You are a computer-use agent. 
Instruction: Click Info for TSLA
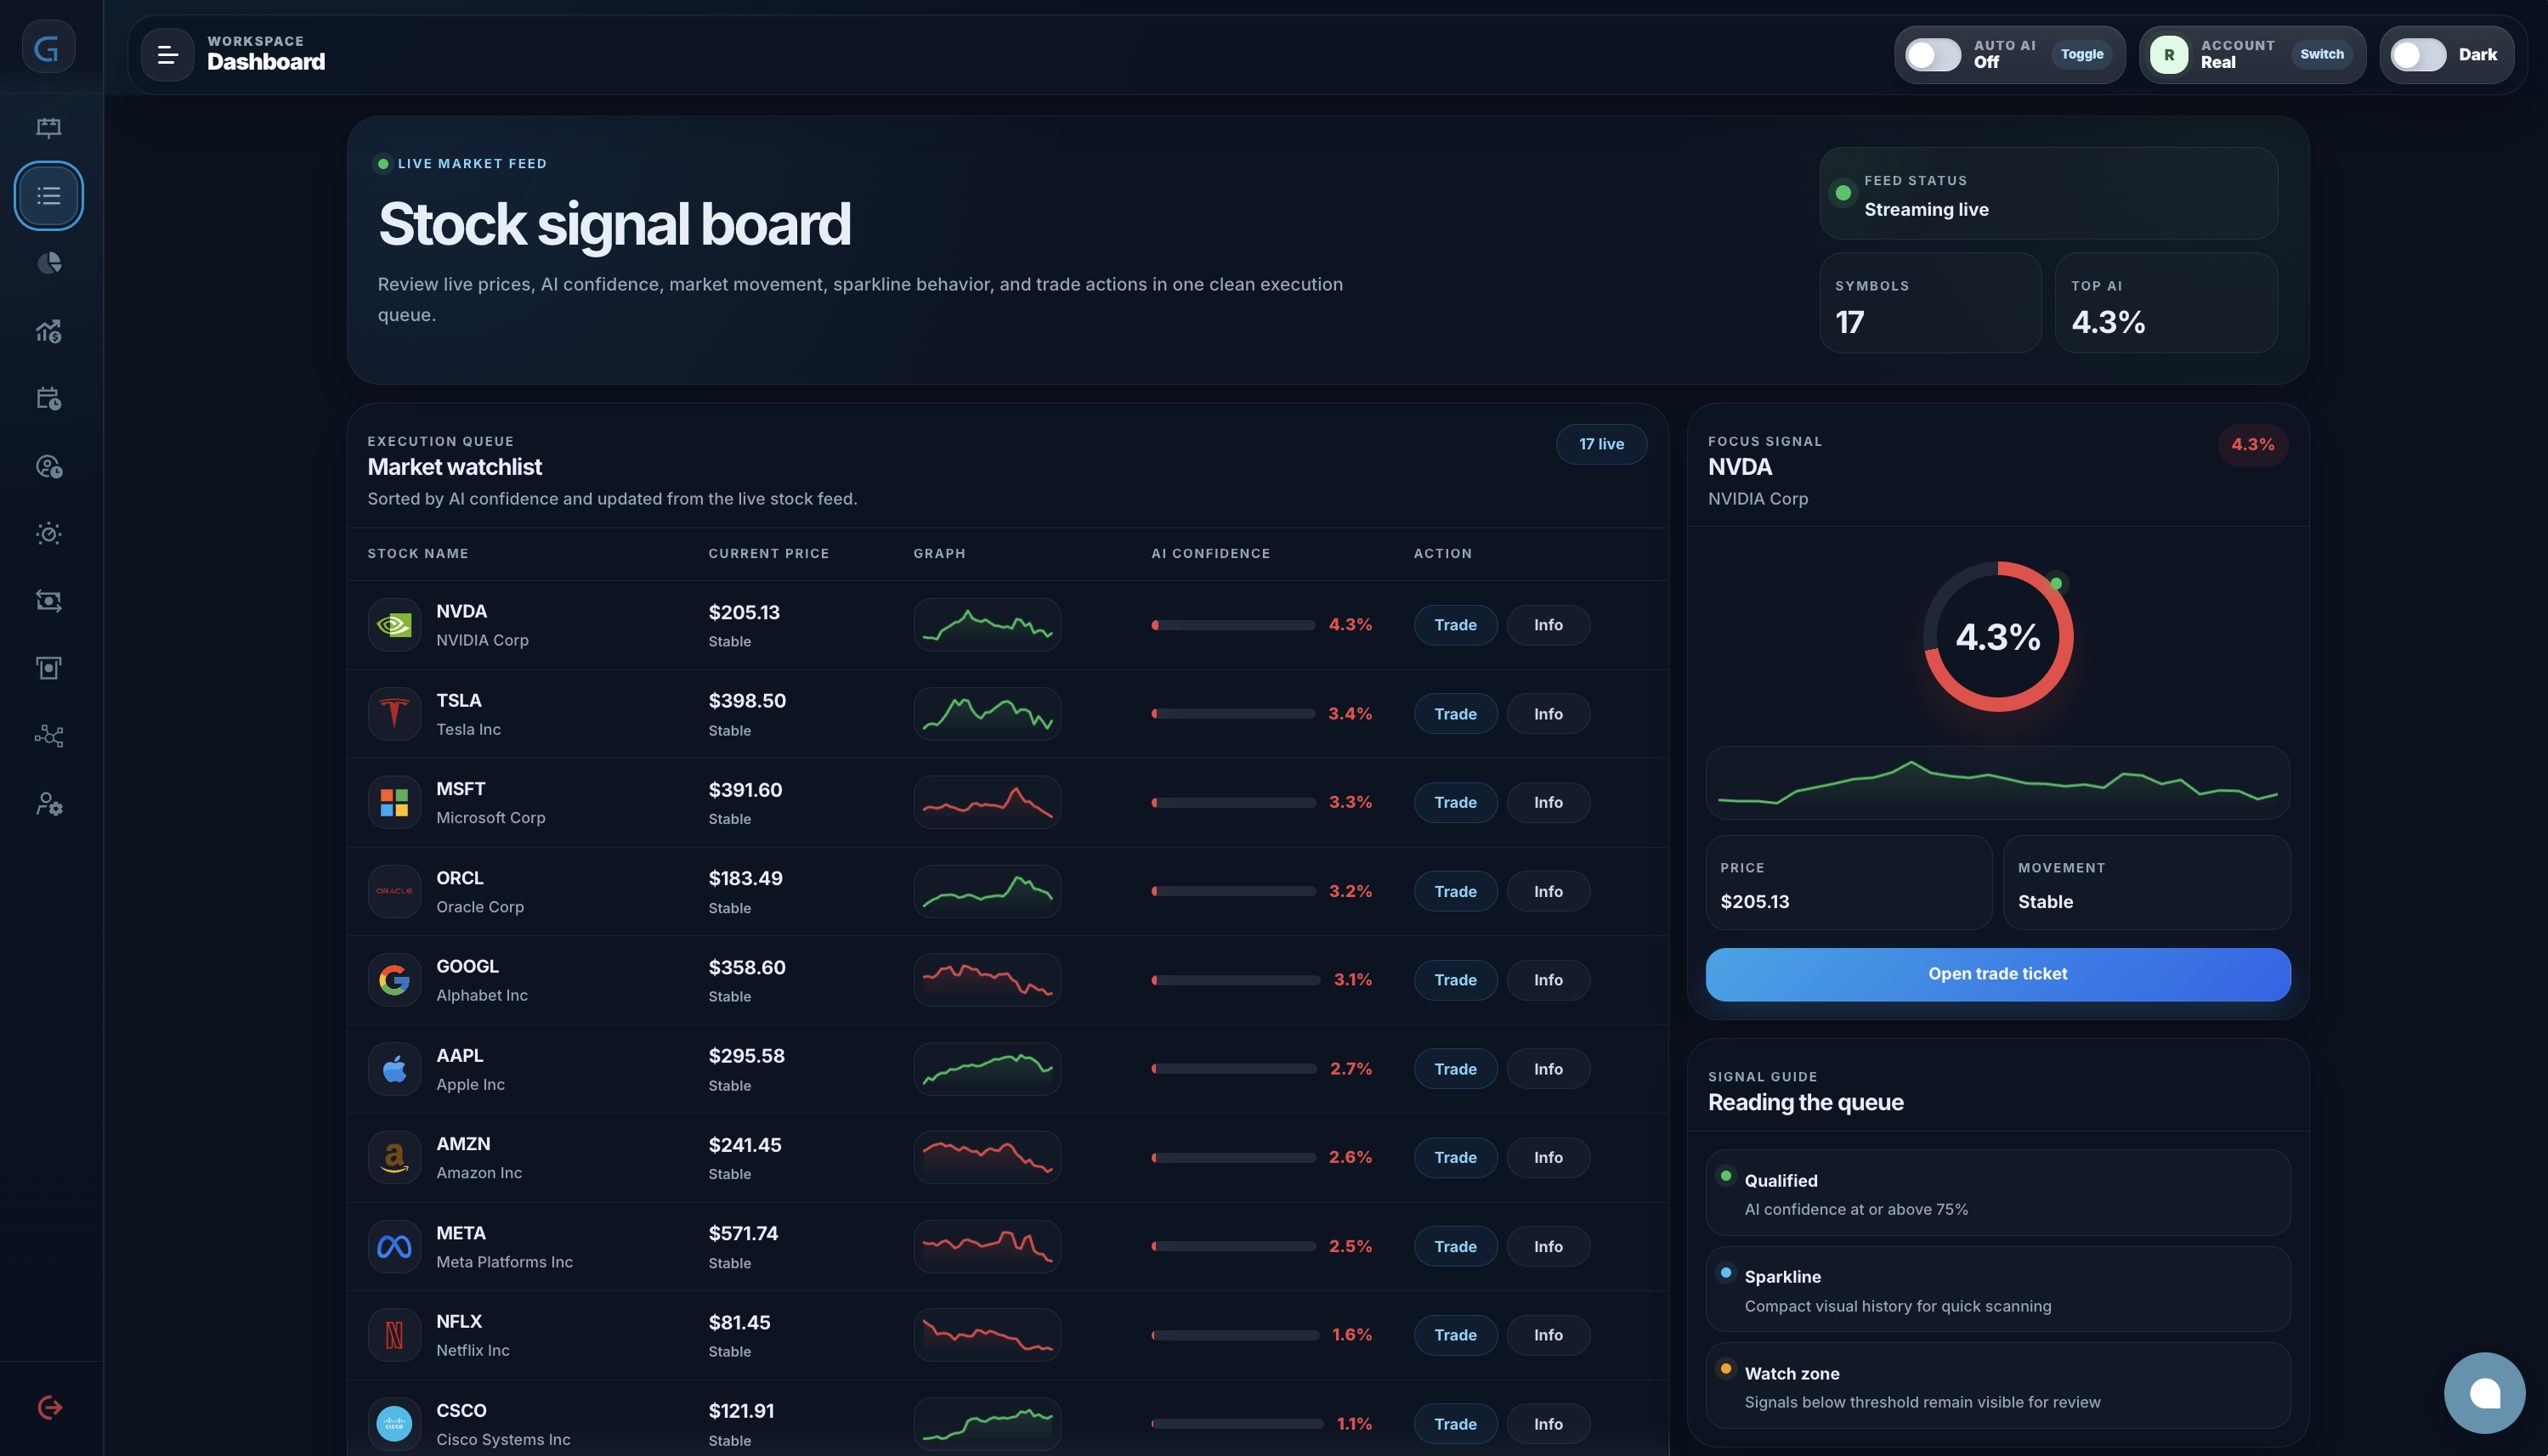[1549, 714]
